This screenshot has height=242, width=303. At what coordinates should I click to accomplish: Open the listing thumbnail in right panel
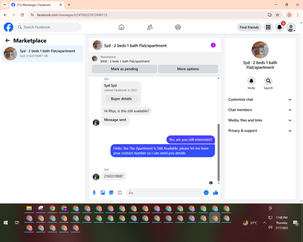(x=260, y=50)
